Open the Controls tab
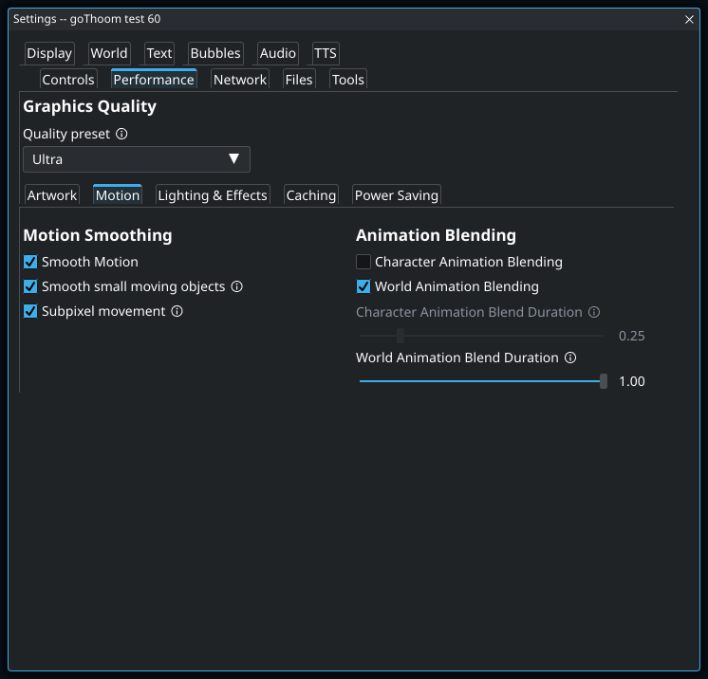 coord(68,80)
